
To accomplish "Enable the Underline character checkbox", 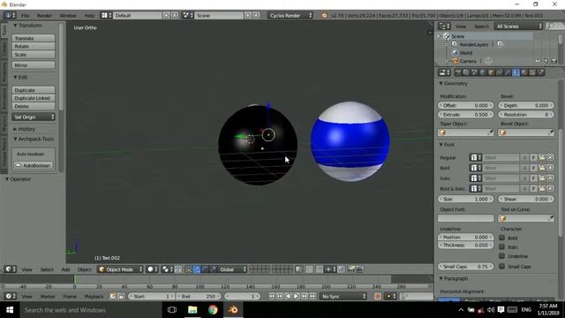I will (x=501, y=255).
